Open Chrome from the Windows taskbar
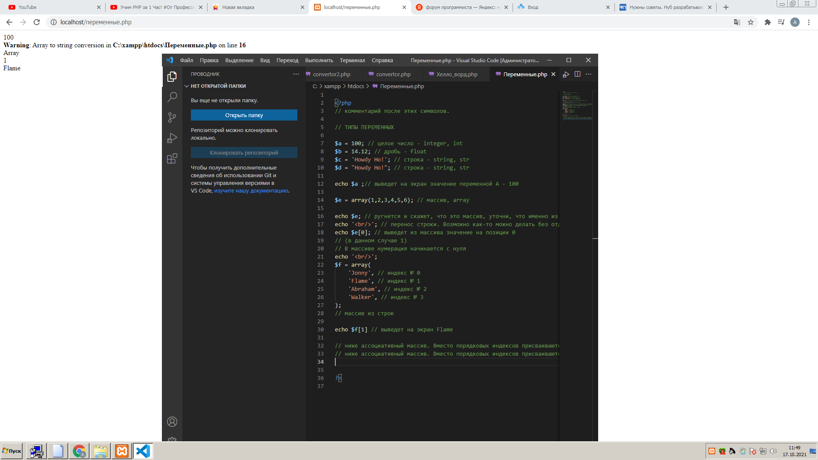 click(x=79, y=451)
